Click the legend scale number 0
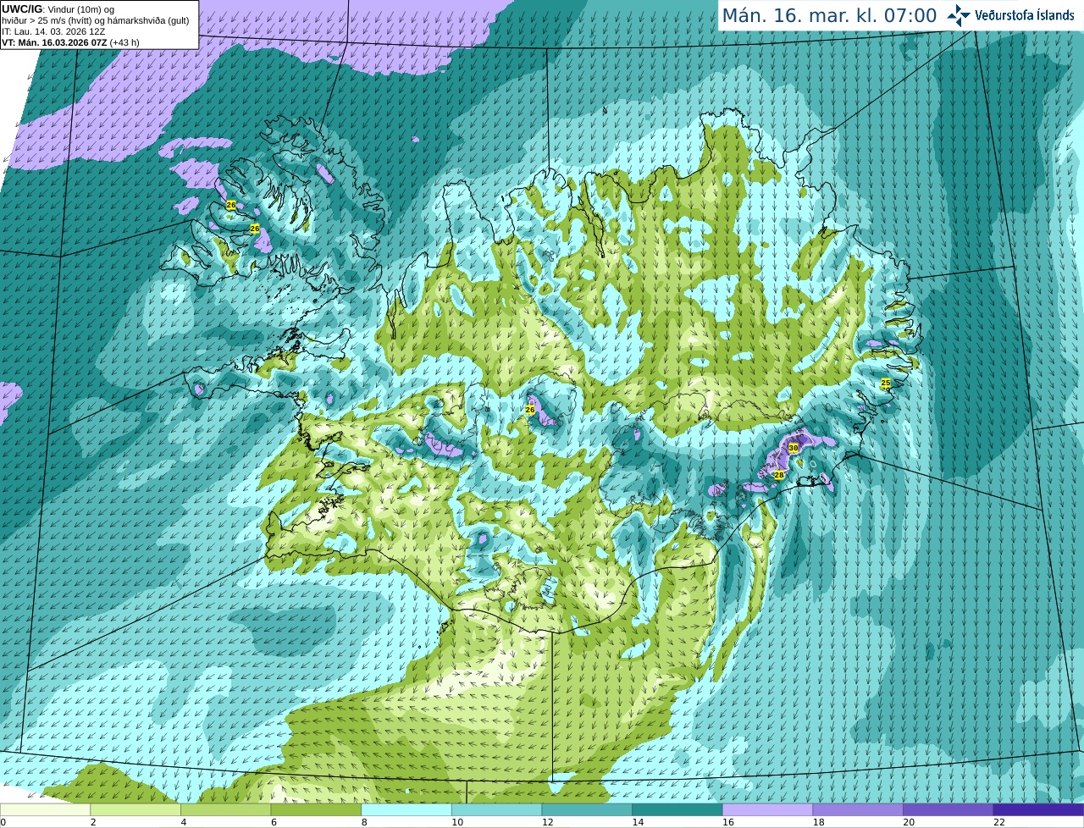Screen dimensions: 1084x828 coord(3,822)
